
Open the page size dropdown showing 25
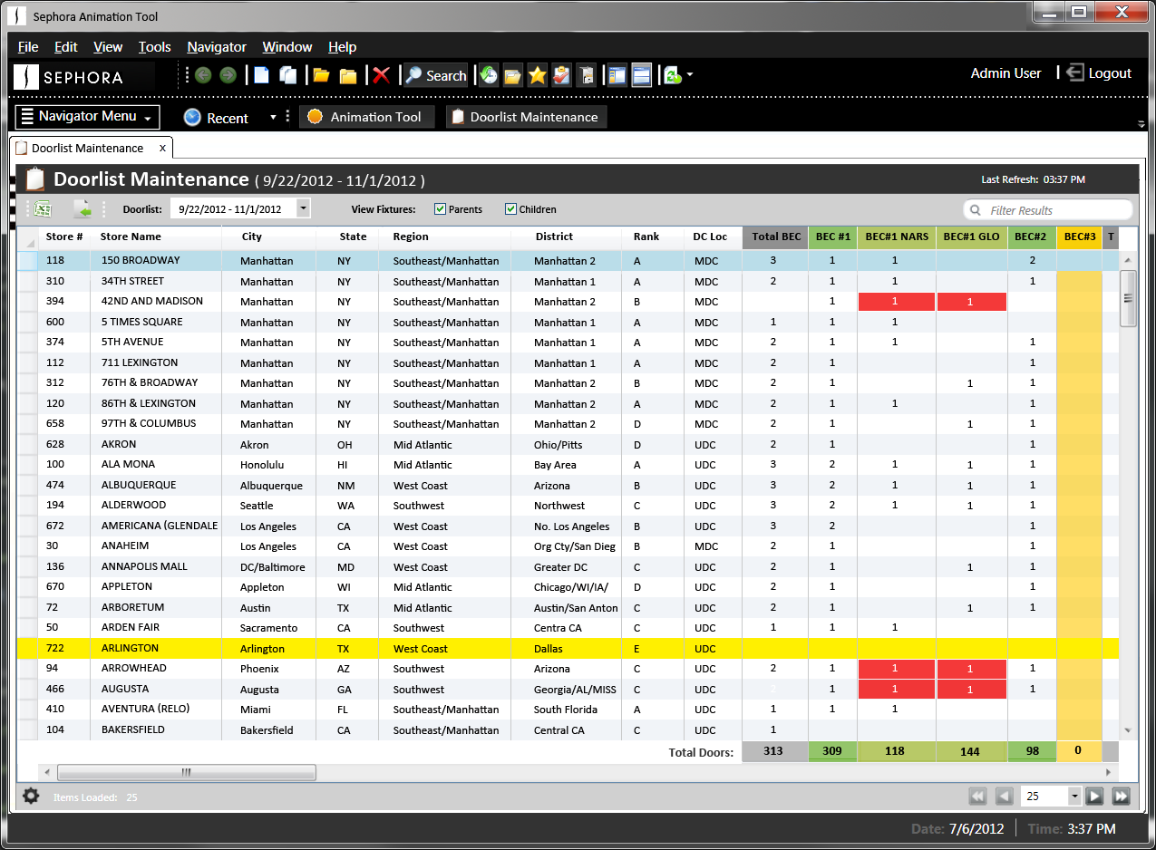(1074, 796)
